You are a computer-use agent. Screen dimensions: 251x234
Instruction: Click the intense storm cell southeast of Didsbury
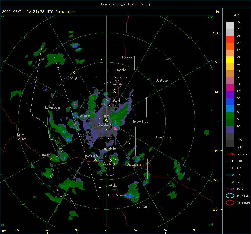tap(115, 128)
